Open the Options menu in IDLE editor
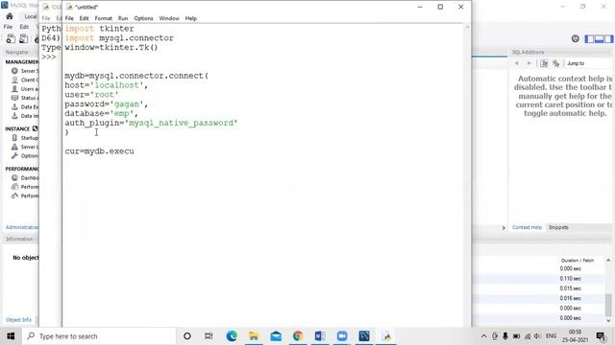 point(143,18)
